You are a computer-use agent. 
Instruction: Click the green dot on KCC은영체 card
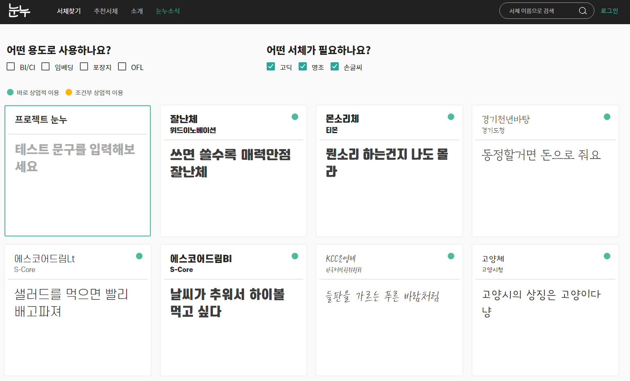coord(451,256)
